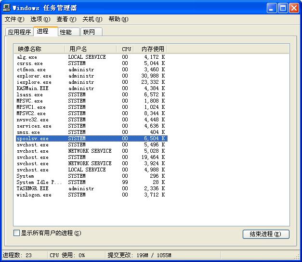
Task: Select the services.exe process
Action: tap(92, 126)
